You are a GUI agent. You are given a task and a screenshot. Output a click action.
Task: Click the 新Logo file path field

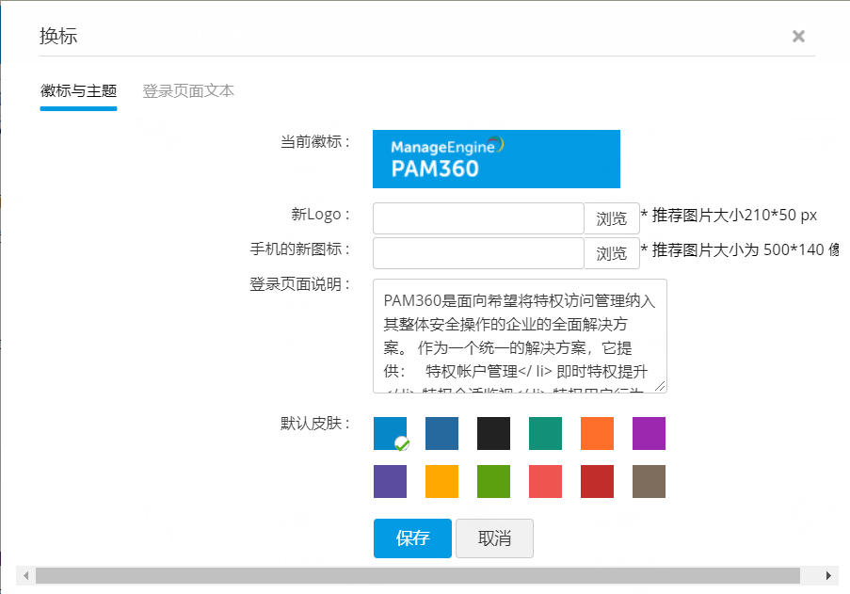click(x=478, y=218)
